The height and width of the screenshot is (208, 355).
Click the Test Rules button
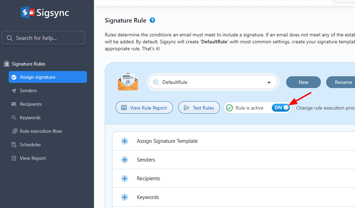[x=199, y=108]
